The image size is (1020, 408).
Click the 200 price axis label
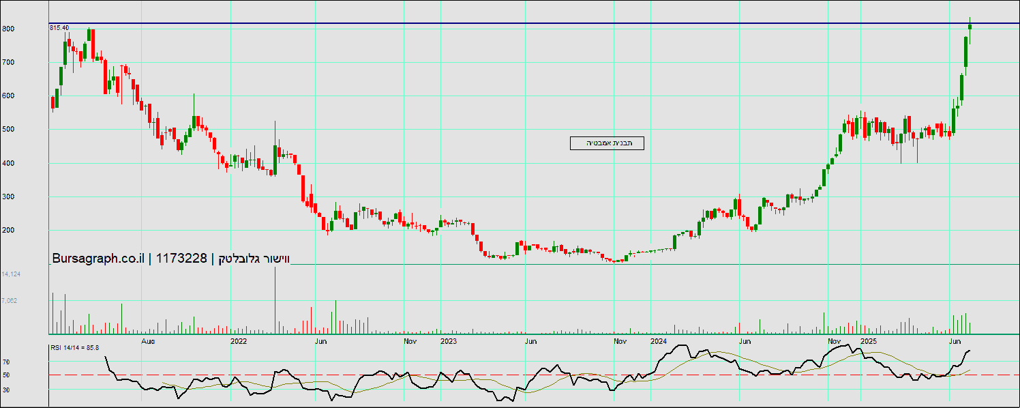pyautogui.click(x=8, y=231)
